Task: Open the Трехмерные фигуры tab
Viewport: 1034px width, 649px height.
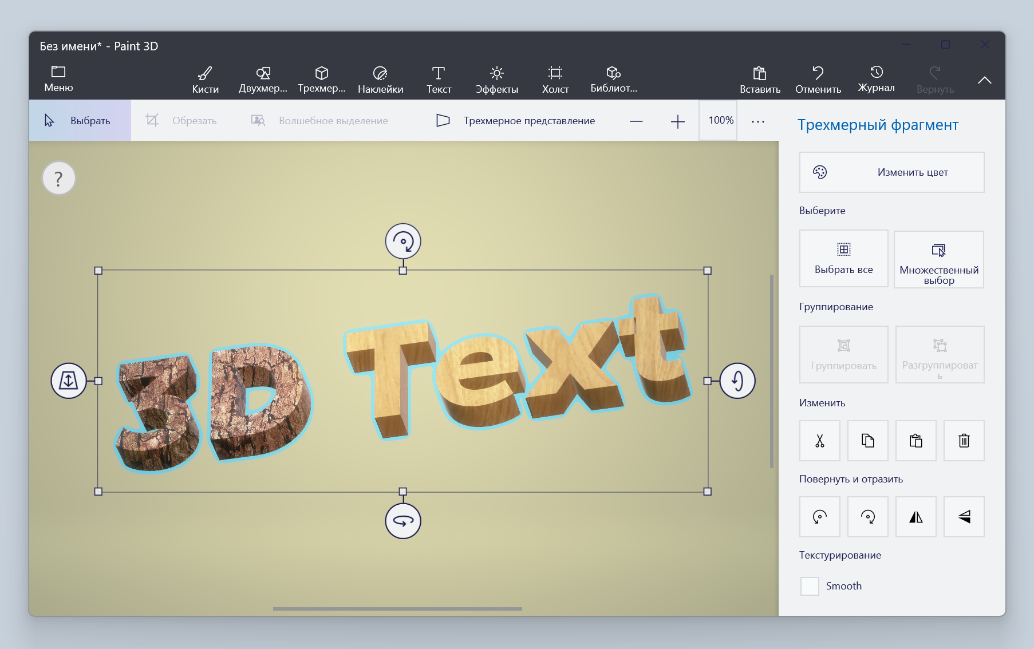Action: click(322, 80)
